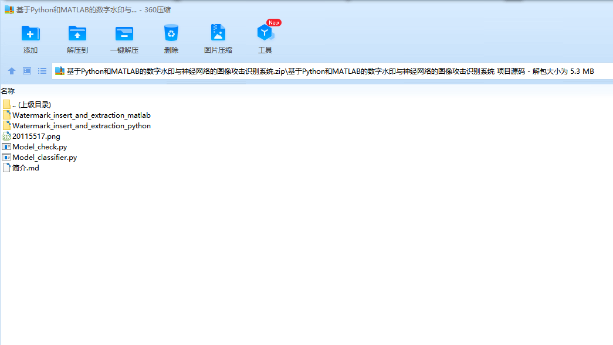The width and height of the screenshot is (613, 345).
Task: Click the 添加 (Add) toolbar icon
Action: point(30,33)
